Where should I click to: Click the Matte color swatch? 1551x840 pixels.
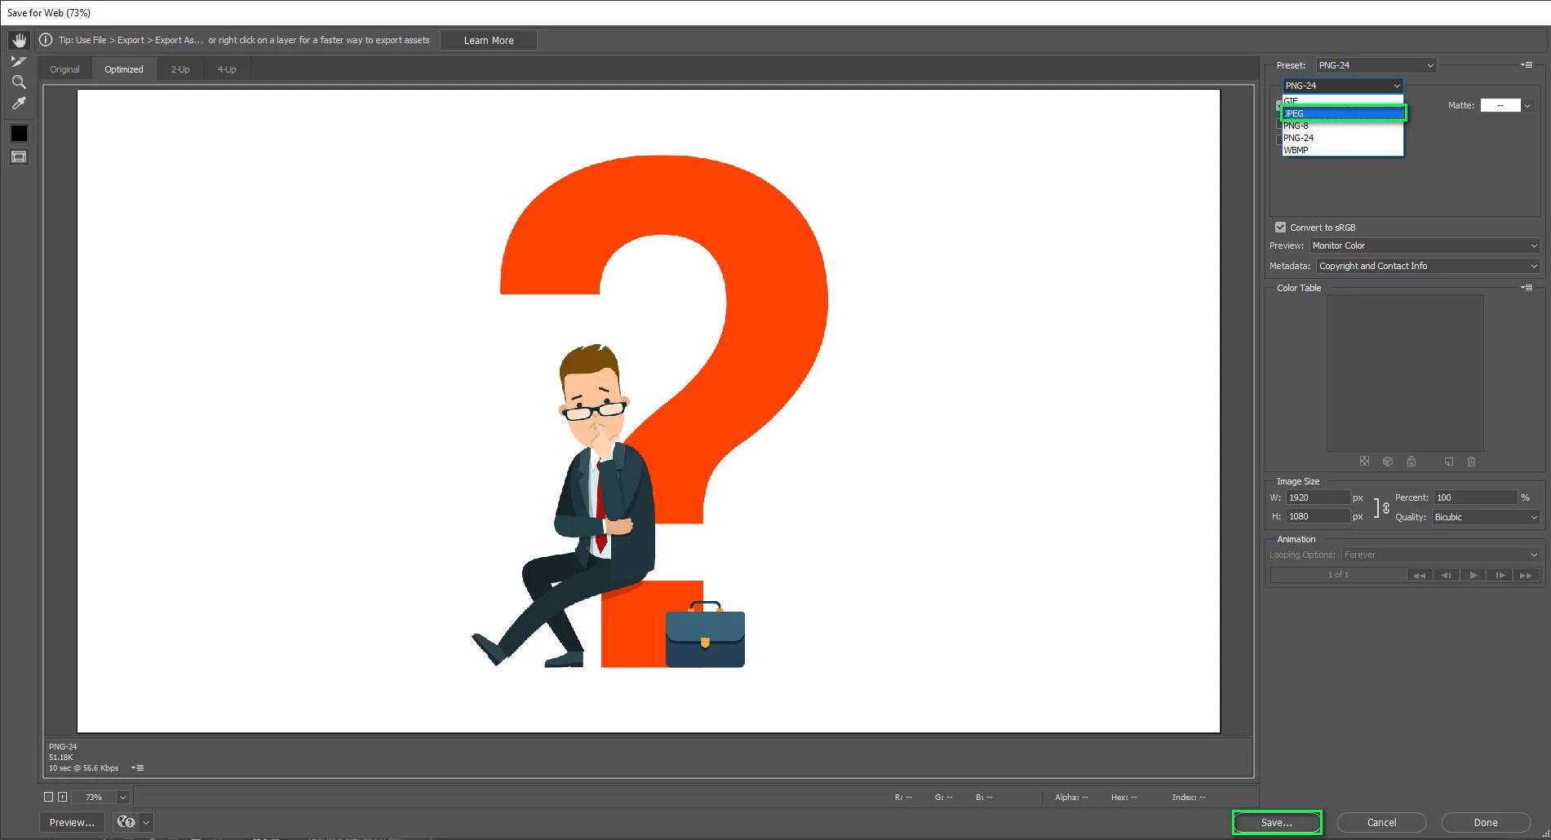1500,105
